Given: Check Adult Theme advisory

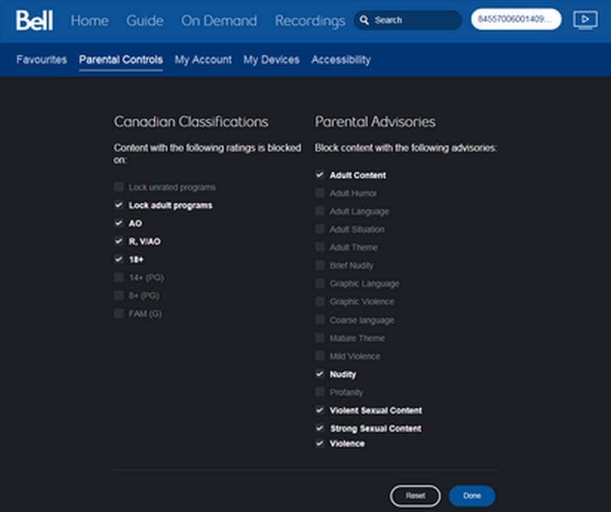Looking at the screenshot, I should point(320,248).
